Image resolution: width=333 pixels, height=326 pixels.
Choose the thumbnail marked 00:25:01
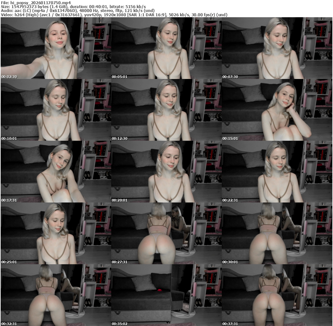(56, 233)
